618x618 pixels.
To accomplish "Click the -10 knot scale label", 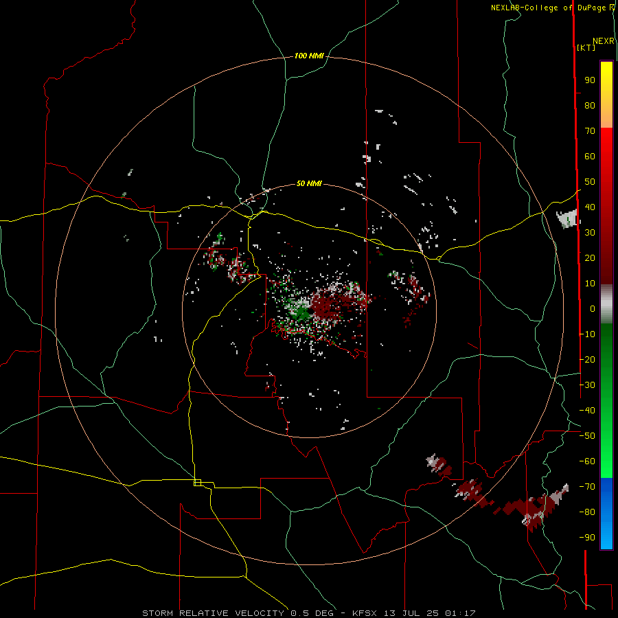I will pos(587,334).
